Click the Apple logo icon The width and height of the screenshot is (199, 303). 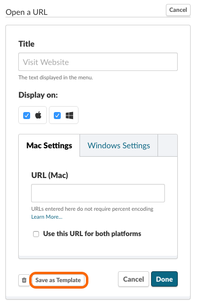click(x=39, y=115)
